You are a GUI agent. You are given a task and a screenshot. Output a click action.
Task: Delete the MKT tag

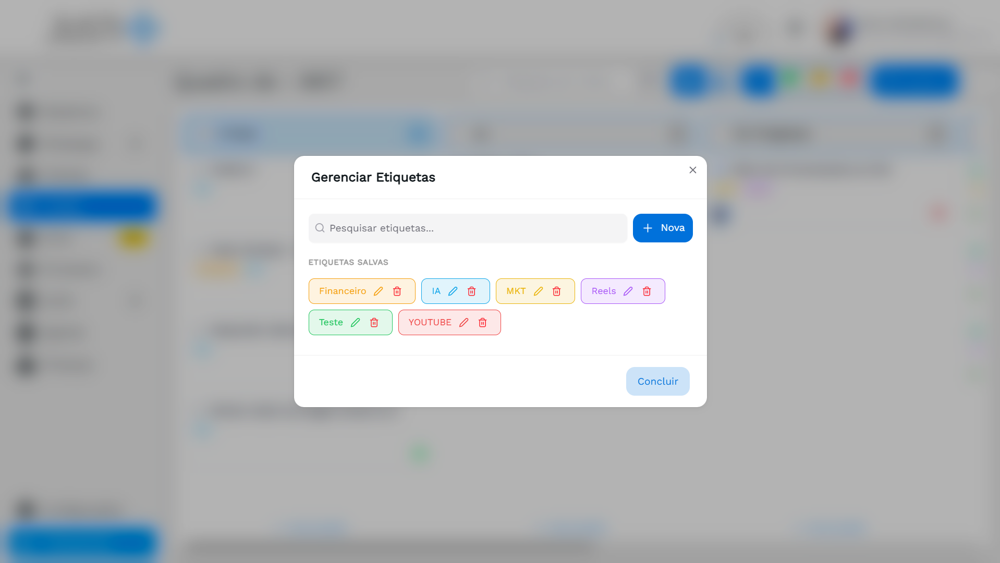556,291
